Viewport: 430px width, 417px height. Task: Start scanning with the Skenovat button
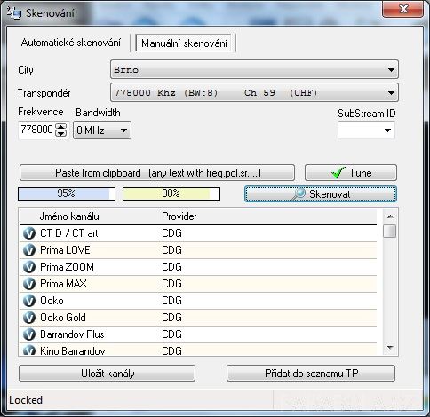coord(321,194)
